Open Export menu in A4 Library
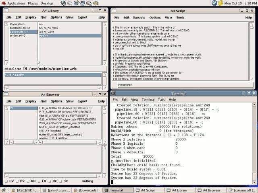258x193 pixels. pos(82,17)
